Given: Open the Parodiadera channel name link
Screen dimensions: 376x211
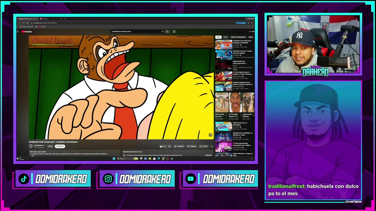Looking at the screenshot, I should [38, 145].
